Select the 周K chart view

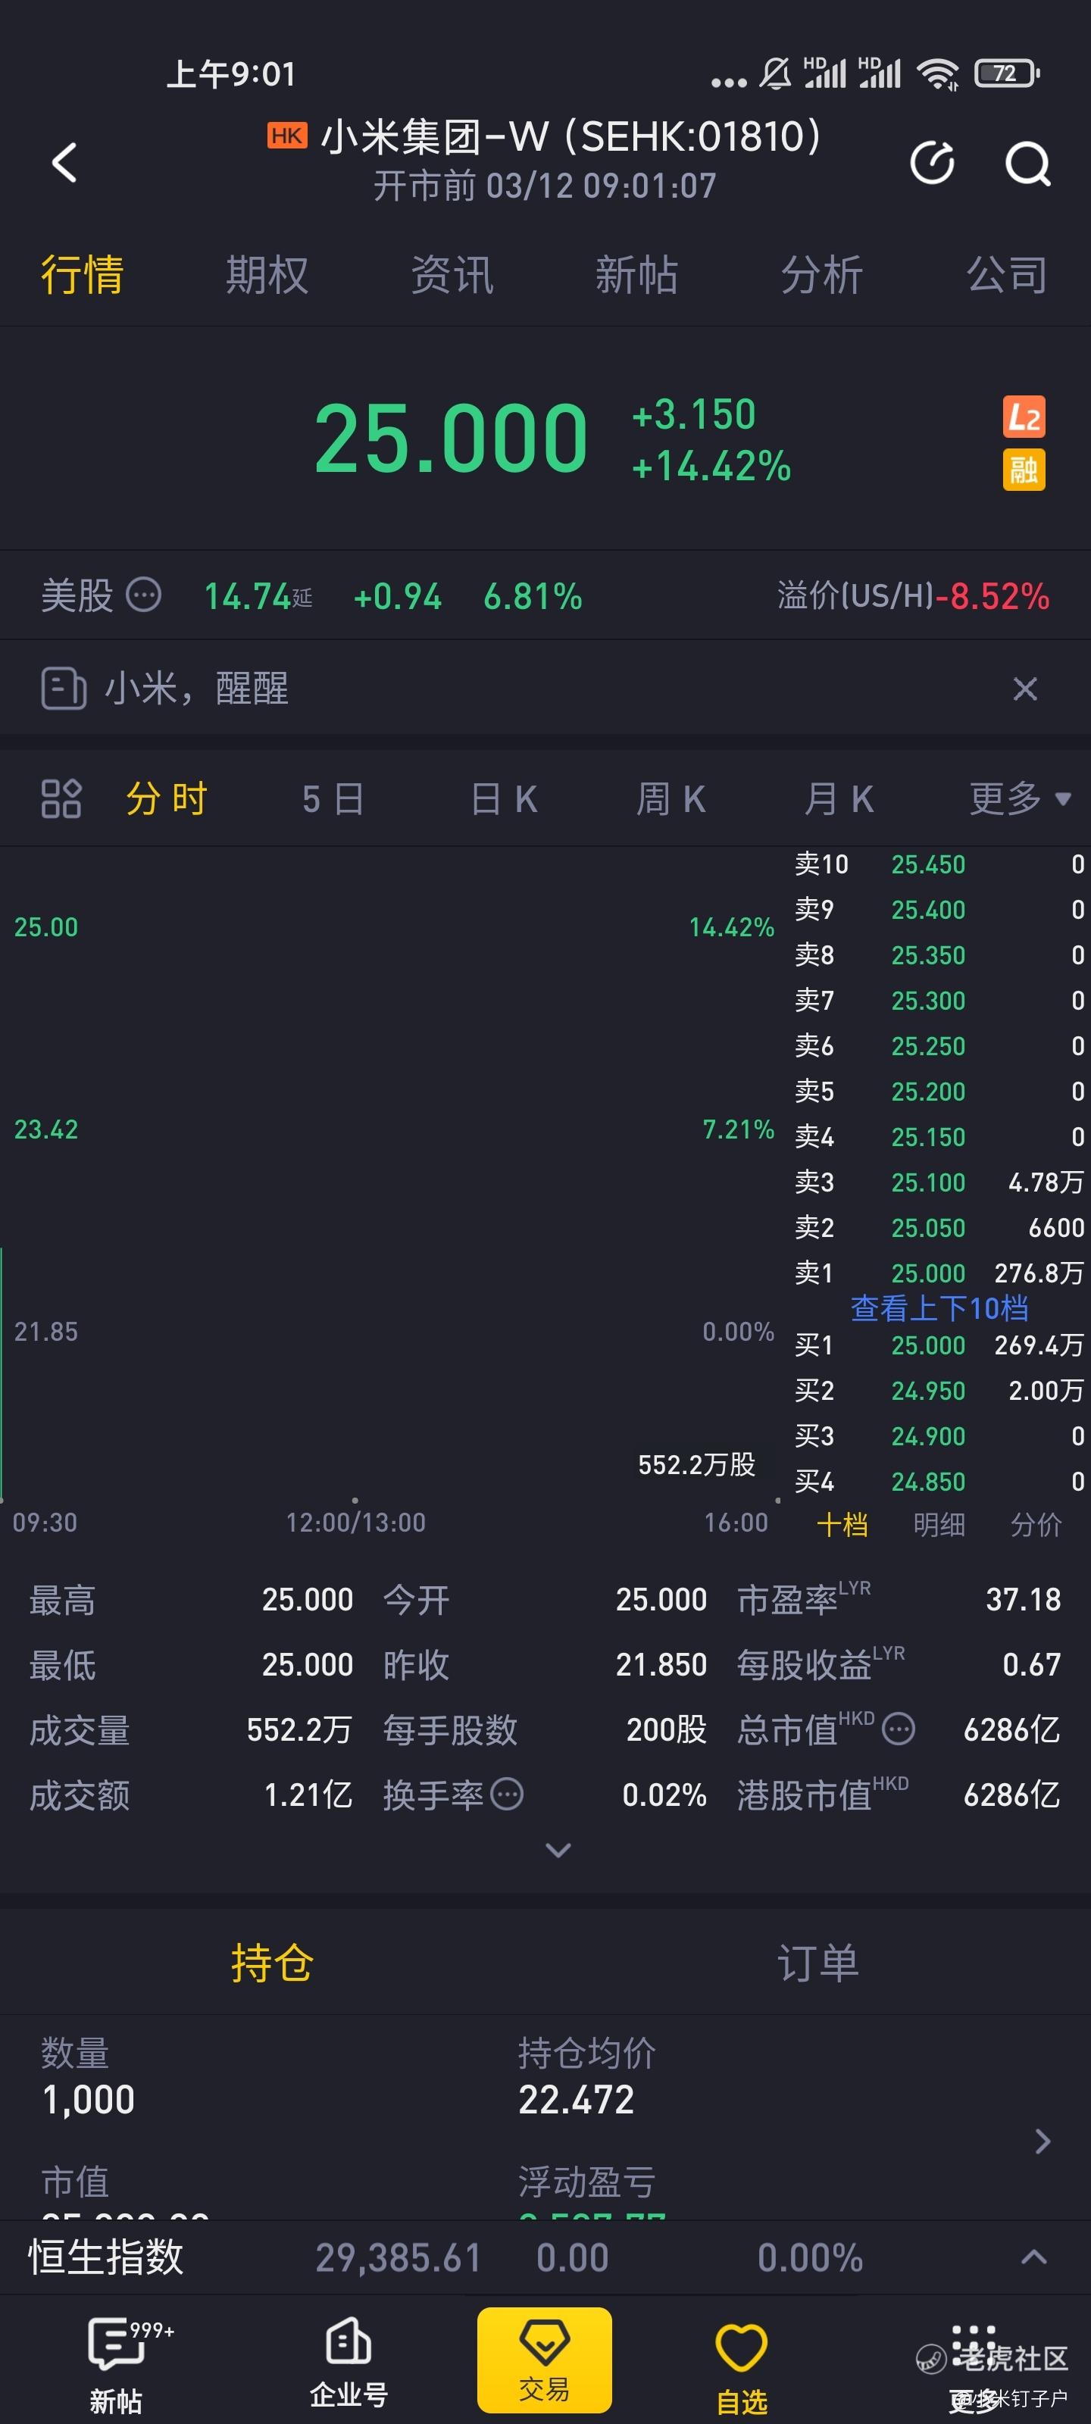tap(671, 799)
